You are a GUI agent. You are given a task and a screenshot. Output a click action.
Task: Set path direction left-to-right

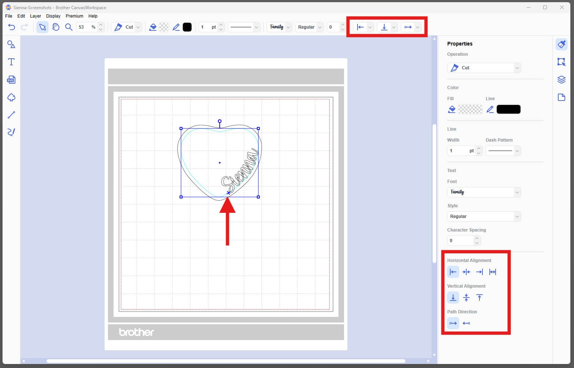pyautogui.click(x=453, y=323)
